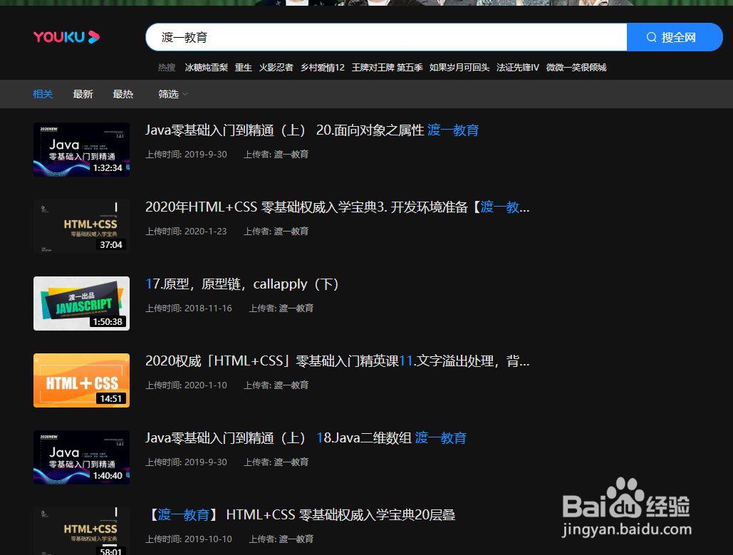The height and width of the screenshot is (555, 733).
Task: Click uploader 渡一教育 on the 2020-1-10 row
Action: pyautogui.click(x=291, y=385)
